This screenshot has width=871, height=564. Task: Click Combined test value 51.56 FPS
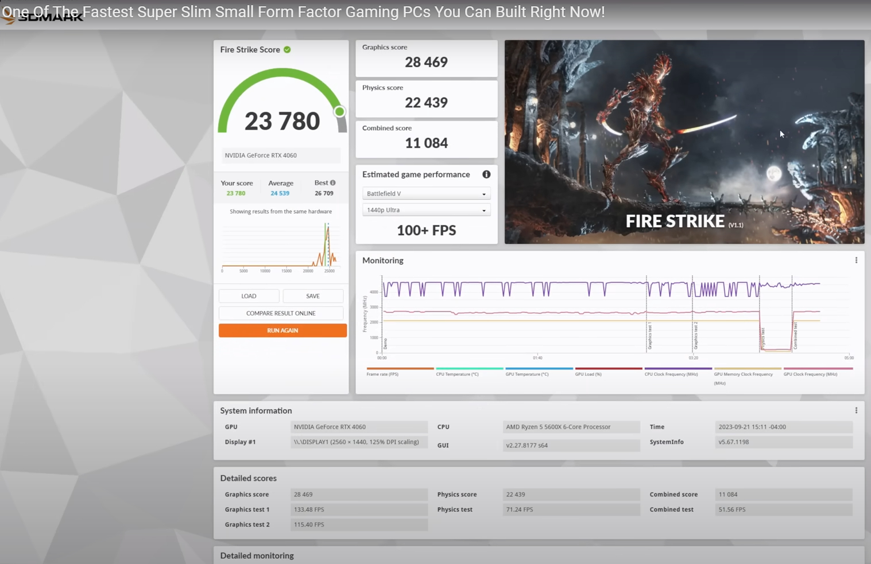coord(784,509)
